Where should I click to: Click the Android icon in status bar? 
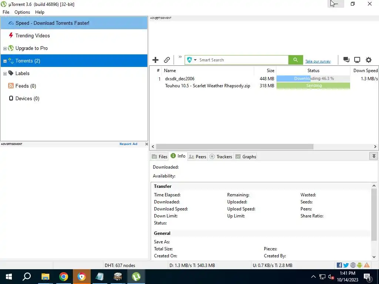tap(359, 265)
